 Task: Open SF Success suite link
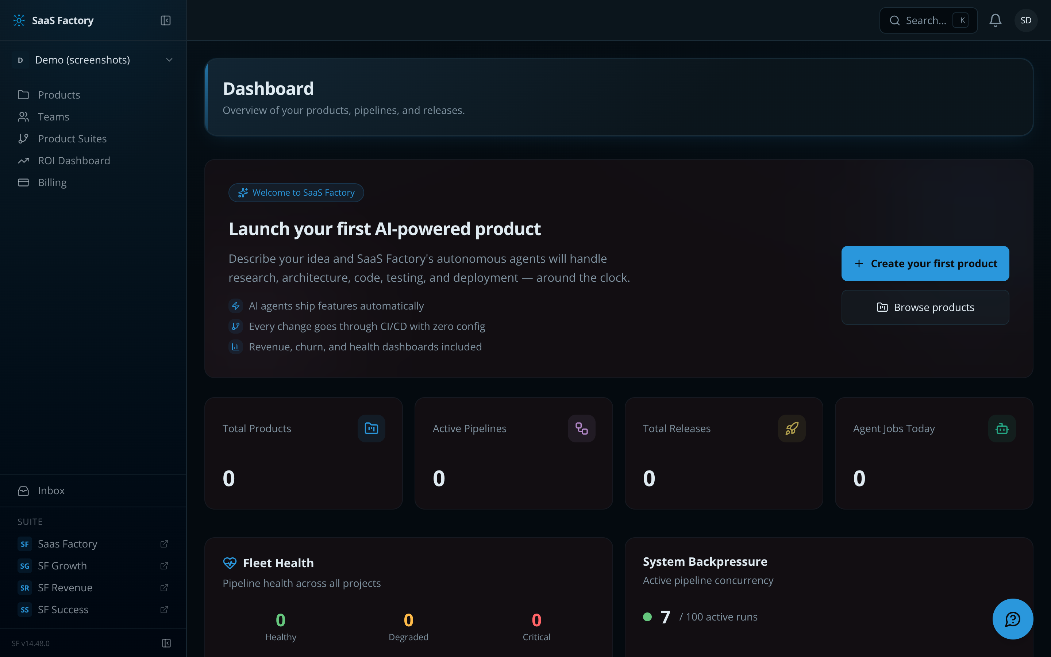coord(93,610)
